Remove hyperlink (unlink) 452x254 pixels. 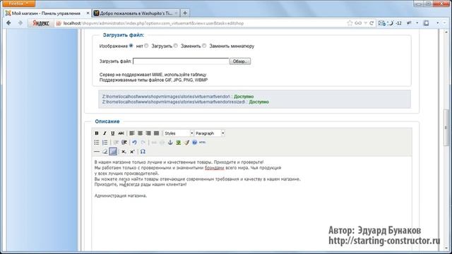(162, 143)
